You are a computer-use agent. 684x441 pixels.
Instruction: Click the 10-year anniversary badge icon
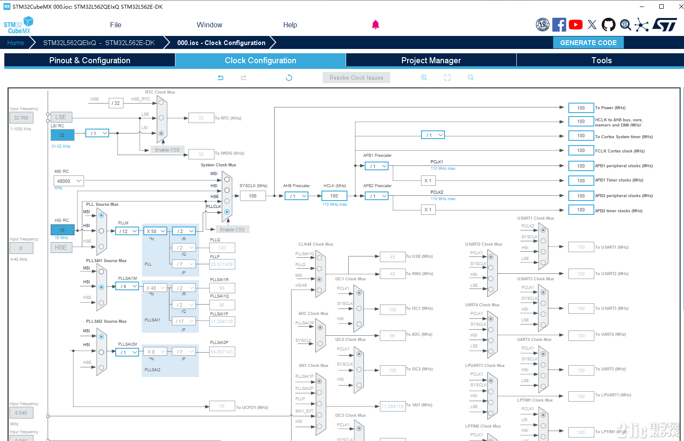[543, 25]
